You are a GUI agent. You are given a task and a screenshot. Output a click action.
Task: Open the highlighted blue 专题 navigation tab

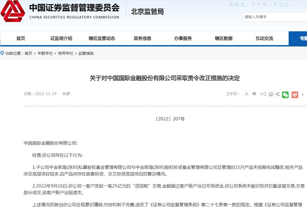tap(298, 38)
